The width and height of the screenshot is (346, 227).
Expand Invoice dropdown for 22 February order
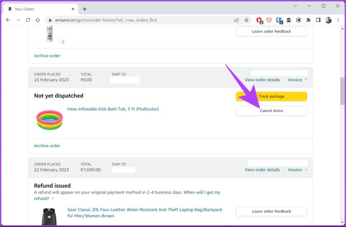point(298,170)
